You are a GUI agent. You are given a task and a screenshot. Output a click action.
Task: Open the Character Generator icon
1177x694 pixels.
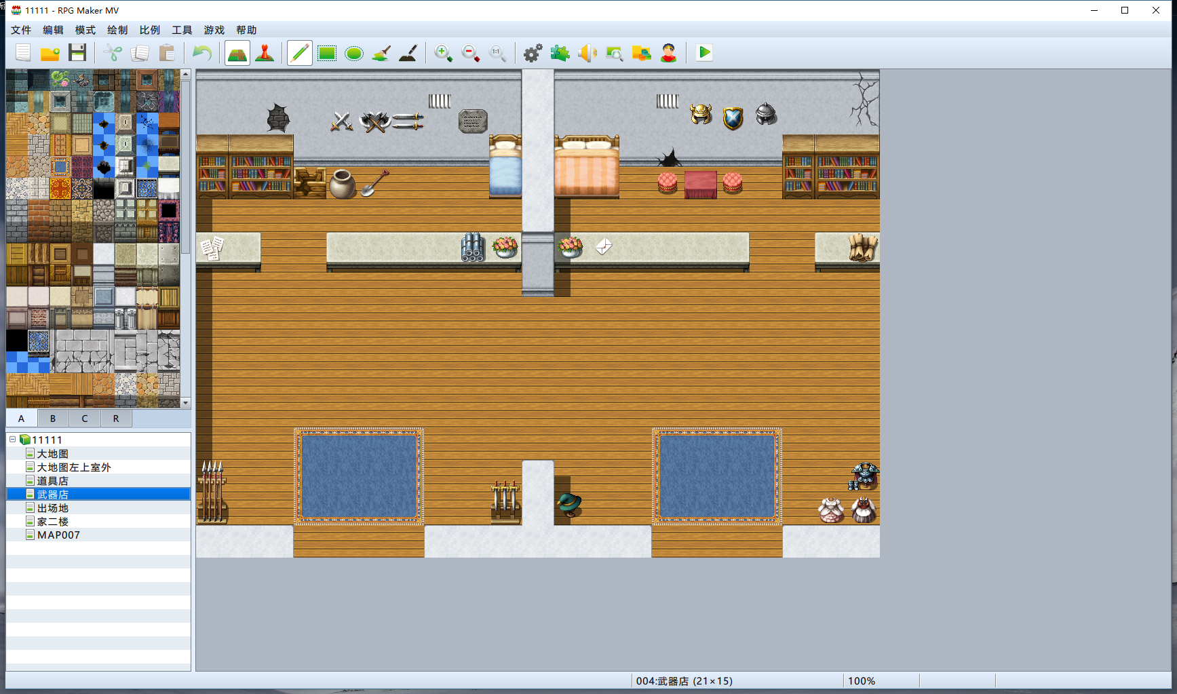point(669,53)
